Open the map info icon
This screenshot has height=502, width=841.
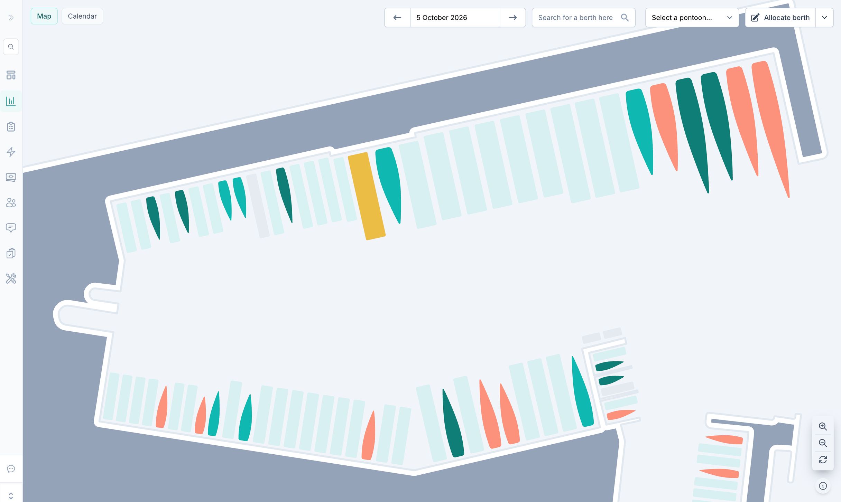click(823, 486)
